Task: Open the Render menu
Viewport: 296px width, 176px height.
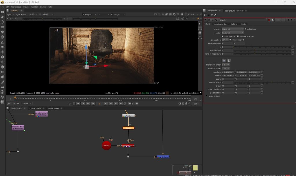Action: [34, 7]
